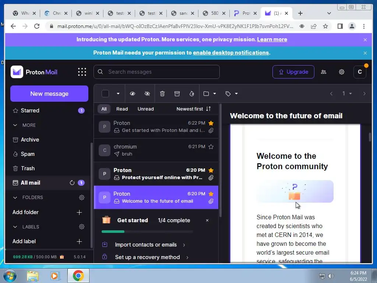Refresh the All mail folder icon
This screenshot has width=377, height=283.
(x=72, y=183)
